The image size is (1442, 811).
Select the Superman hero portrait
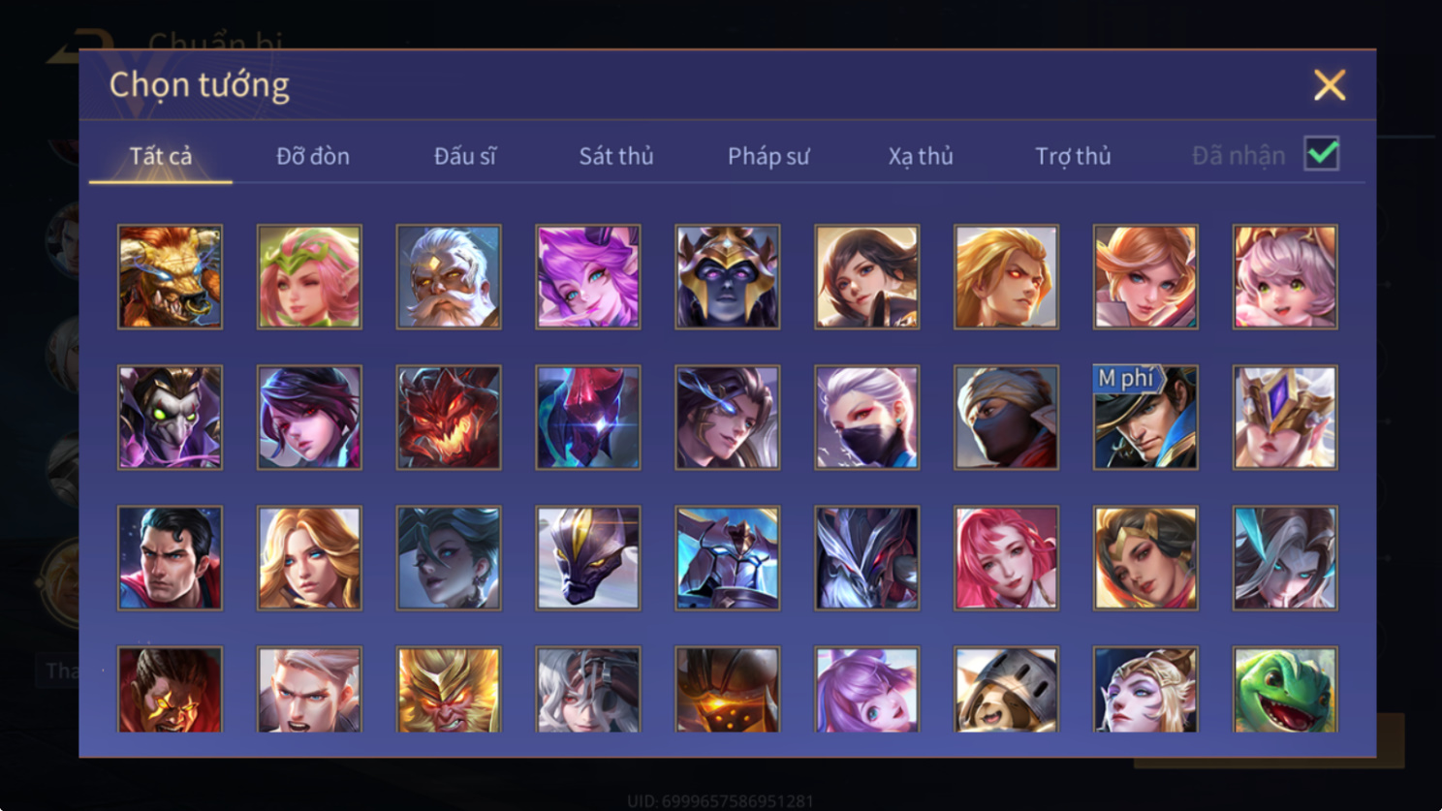(x=170, y=558)
